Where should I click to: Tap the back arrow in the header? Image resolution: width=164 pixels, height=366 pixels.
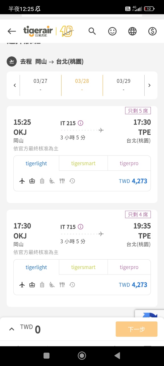(x=12, y=31)
